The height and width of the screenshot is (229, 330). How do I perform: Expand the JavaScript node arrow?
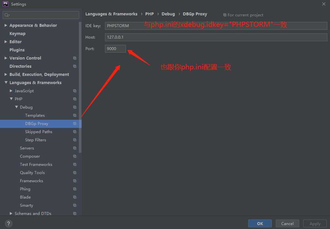pos(11,91)
